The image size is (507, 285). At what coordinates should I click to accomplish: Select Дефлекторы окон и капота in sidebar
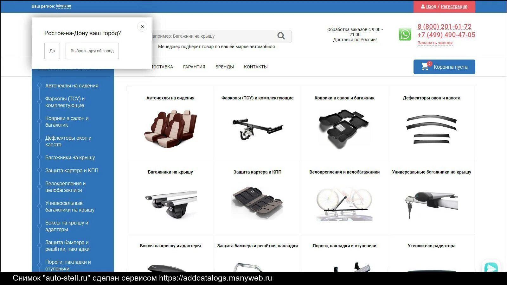(68, 141)
